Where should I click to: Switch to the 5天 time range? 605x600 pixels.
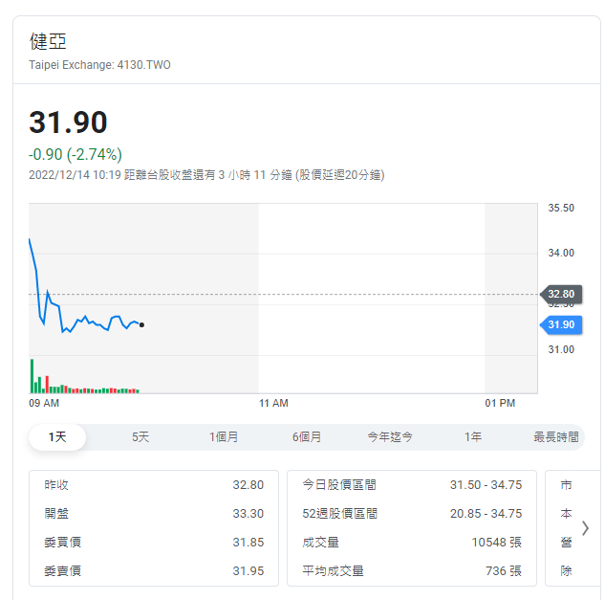click(140, 437)
